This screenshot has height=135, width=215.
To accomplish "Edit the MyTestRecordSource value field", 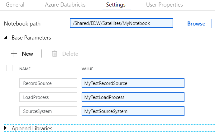I will (133, 83).
